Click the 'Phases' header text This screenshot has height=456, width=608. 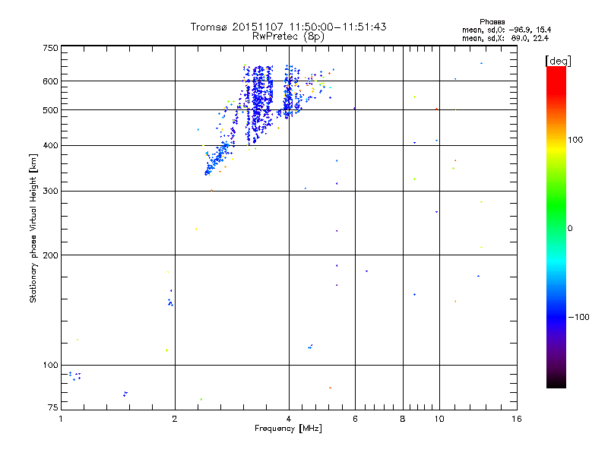coord(492,22)
